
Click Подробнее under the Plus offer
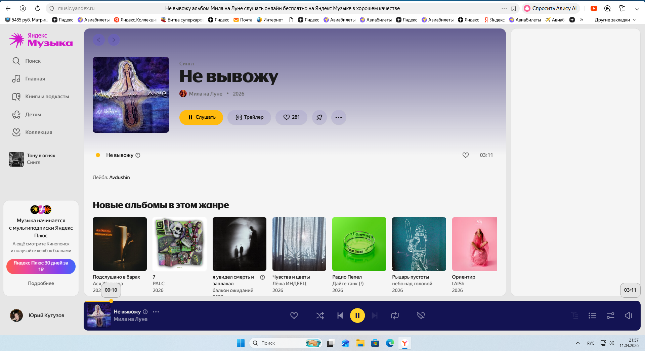coord(41,283)
